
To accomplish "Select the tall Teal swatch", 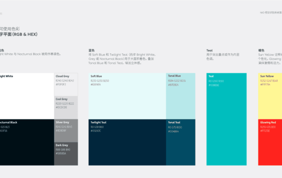I will (227, 119).
